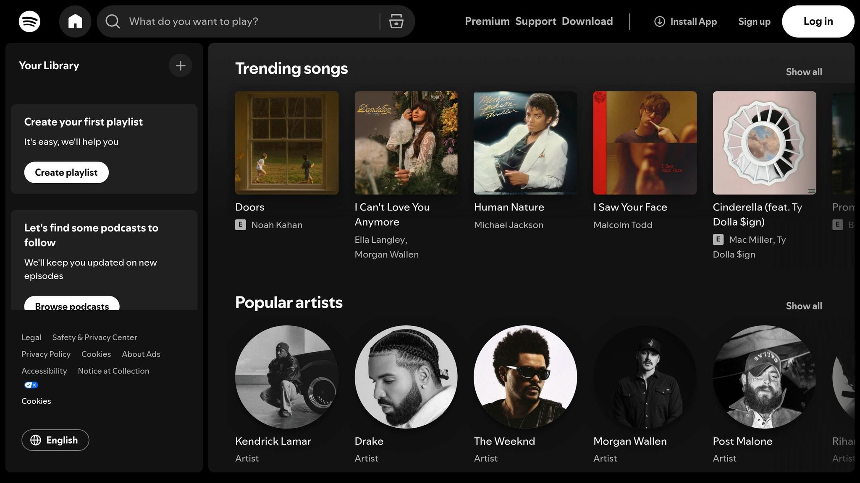Image resolution: width=860 pixels, height=483 pixels.
Task: Open the Privacy Policy link
Action: tap(46, 354)
